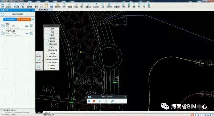Click the pen annotate icon in recorder

point(112,101)
